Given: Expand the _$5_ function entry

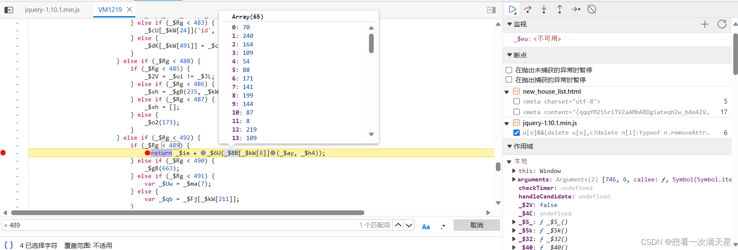Looking at the screenshot, I should (x=514, y=222).
